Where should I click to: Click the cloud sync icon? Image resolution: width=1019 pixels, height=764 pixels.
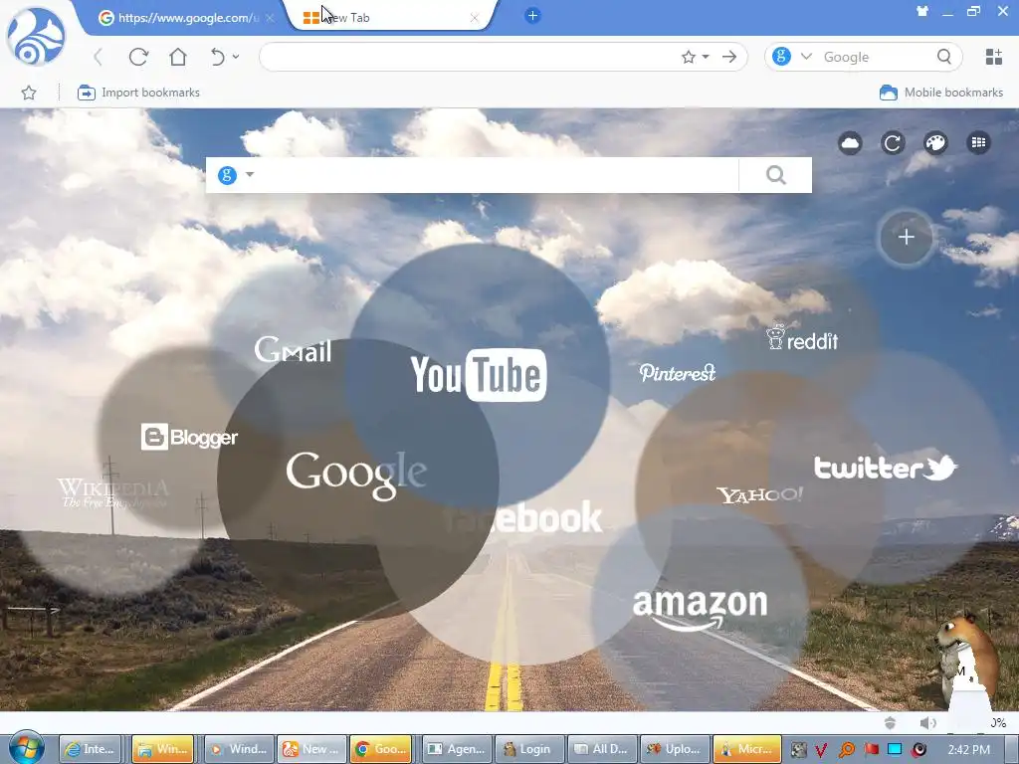pos(850,143)
